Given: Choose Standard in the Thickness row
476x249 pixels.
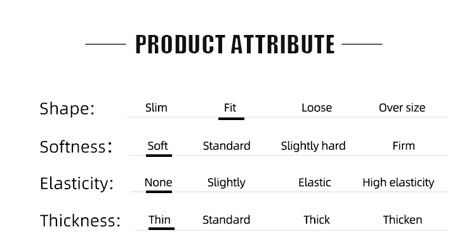Looking at the screenshot, I should click(226, 220).
